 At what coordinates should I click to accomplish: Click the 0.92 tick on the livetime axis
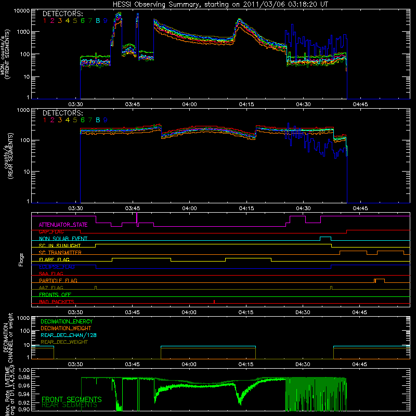pos(24,402)
